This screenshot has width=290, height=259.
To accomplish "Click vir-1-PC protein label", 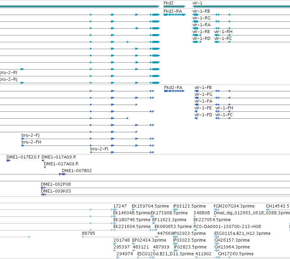I will click(x=224, y=115).
